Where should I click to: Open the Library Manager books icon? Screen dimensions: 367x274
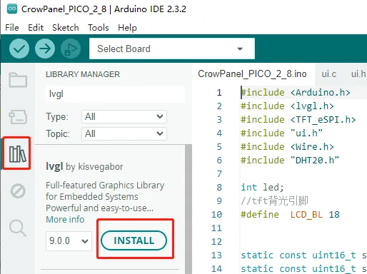pyautogui.click(x=17, y=153)
